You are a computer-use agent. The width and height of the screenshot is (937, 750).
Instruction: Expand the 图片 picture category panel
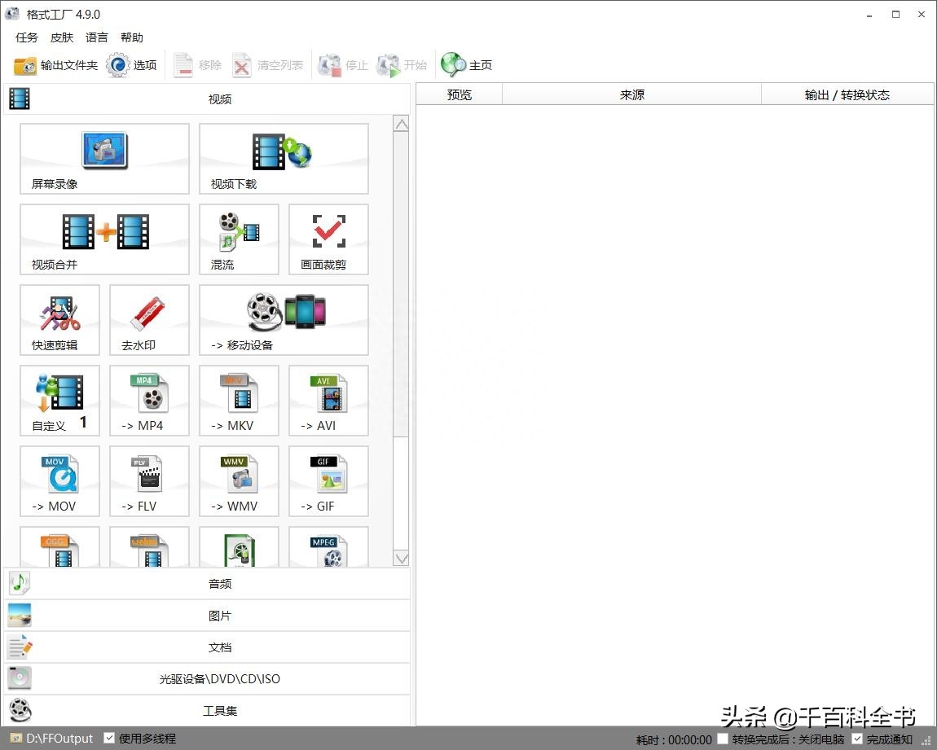pyautogui.click(x=218, y=615)
